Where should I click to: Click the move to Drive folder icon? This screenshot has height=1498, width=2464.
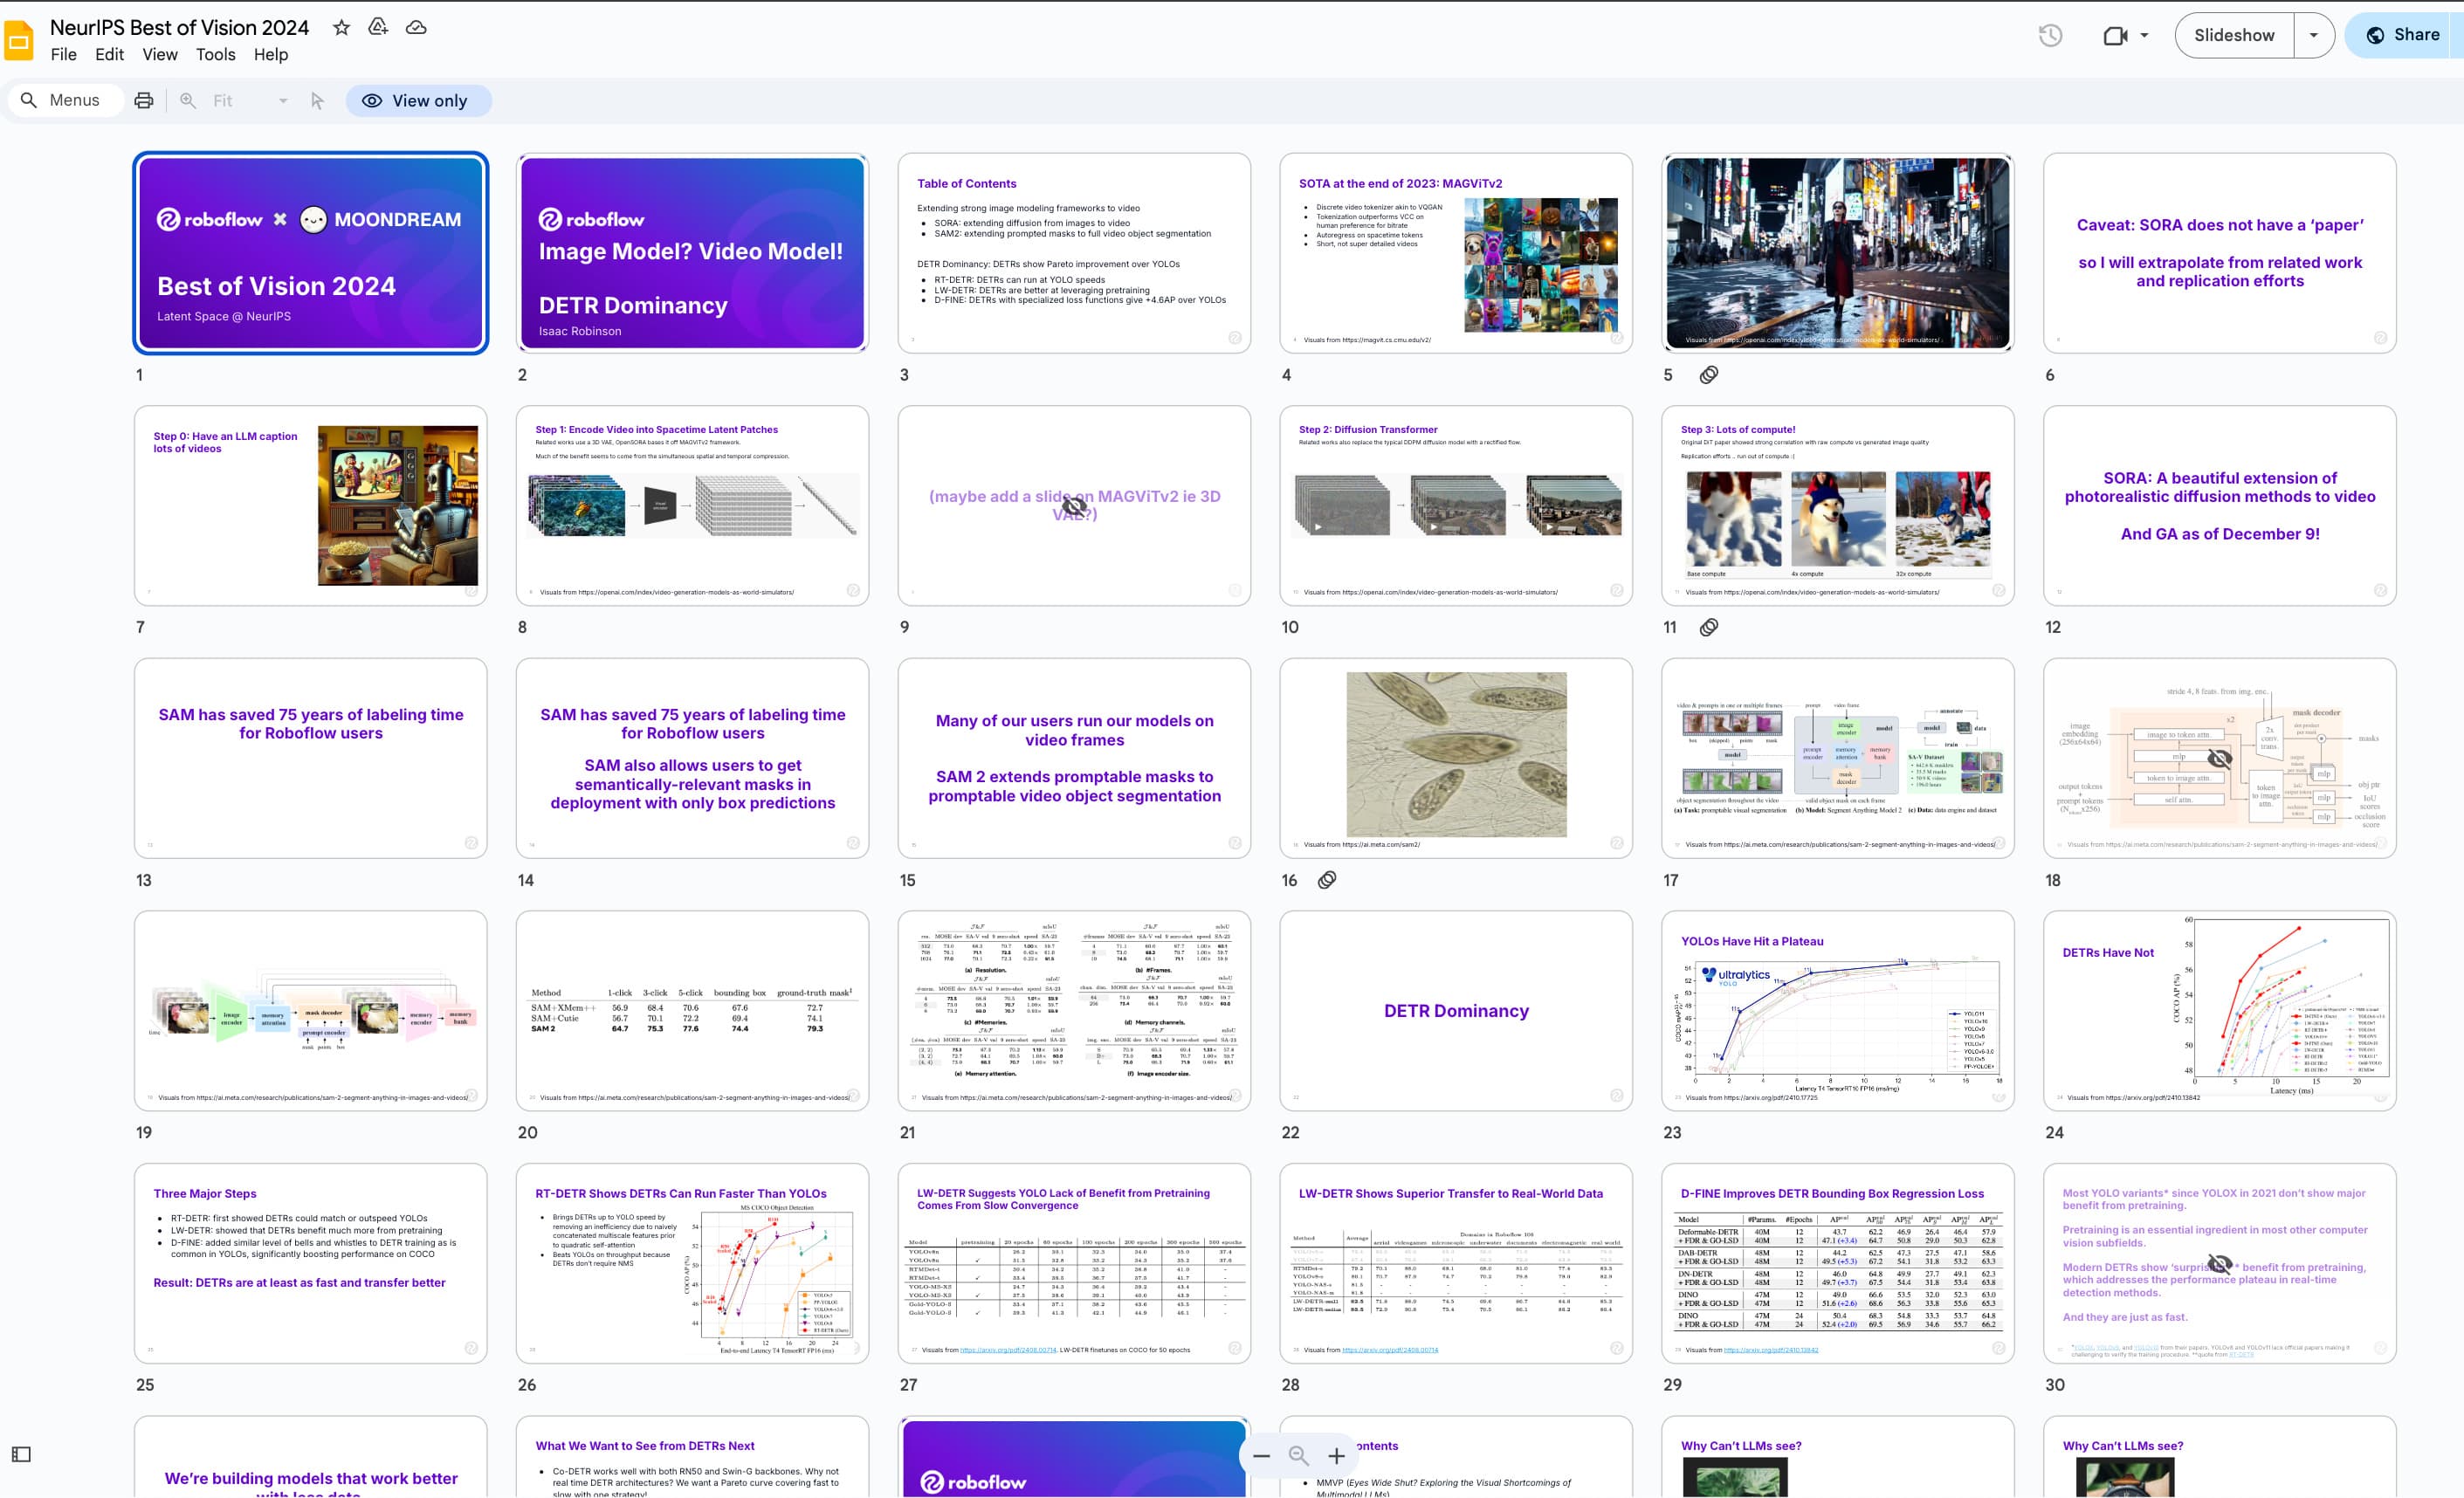378,28
